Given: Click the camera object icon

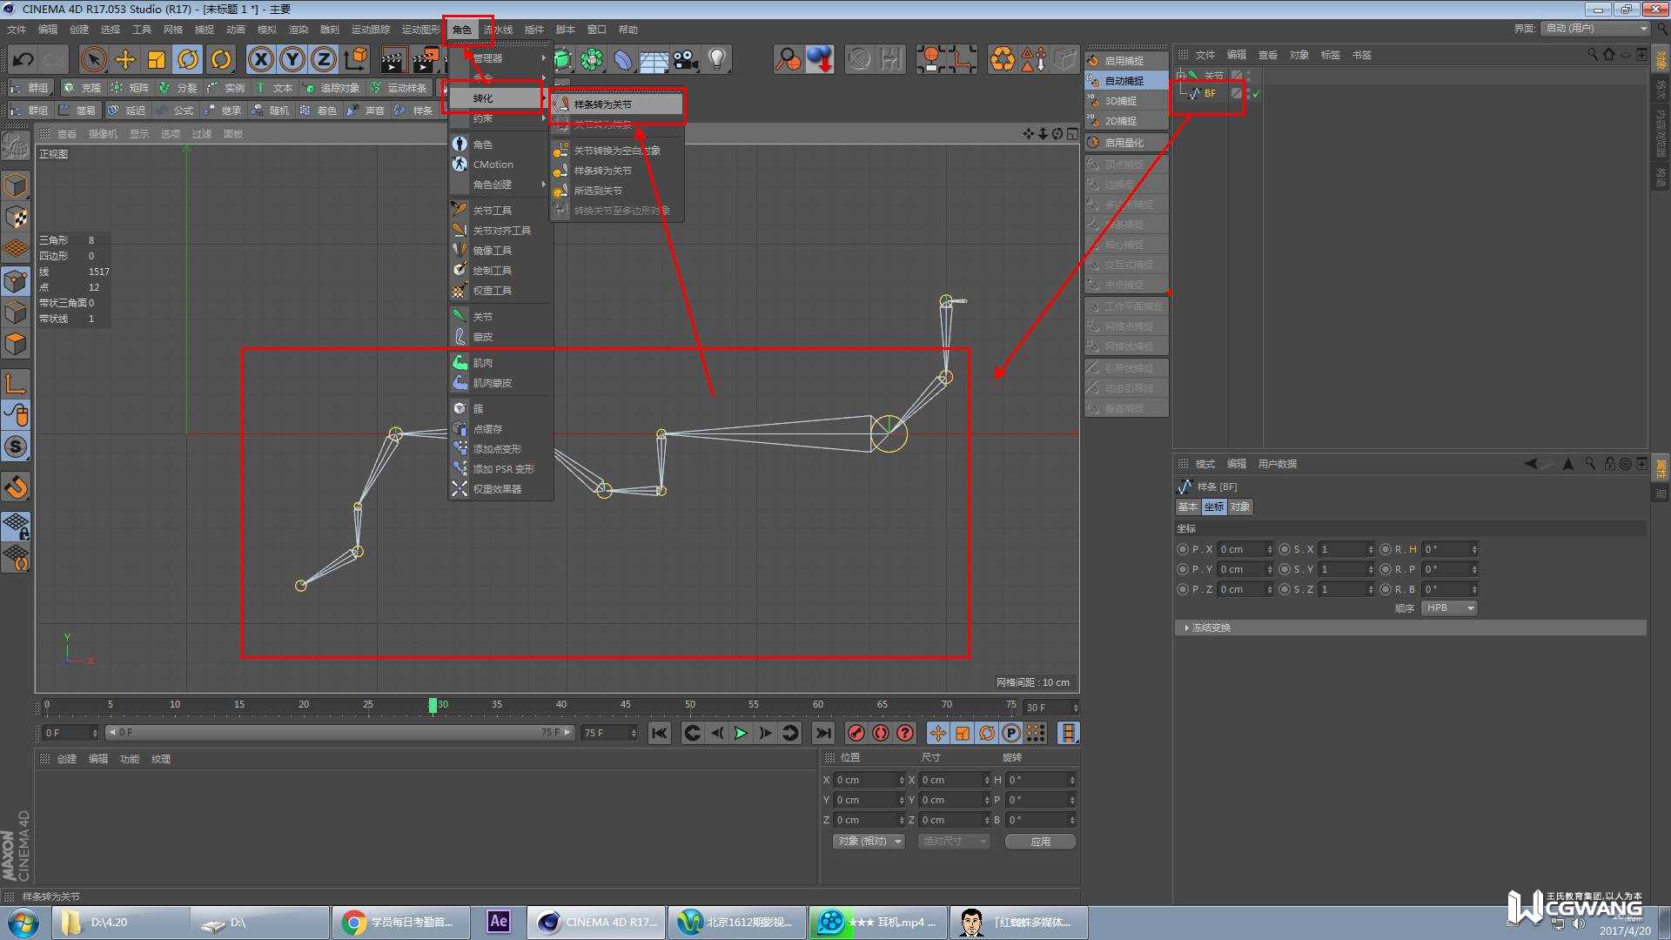Looking at the screenshot, I should point(686,59).
